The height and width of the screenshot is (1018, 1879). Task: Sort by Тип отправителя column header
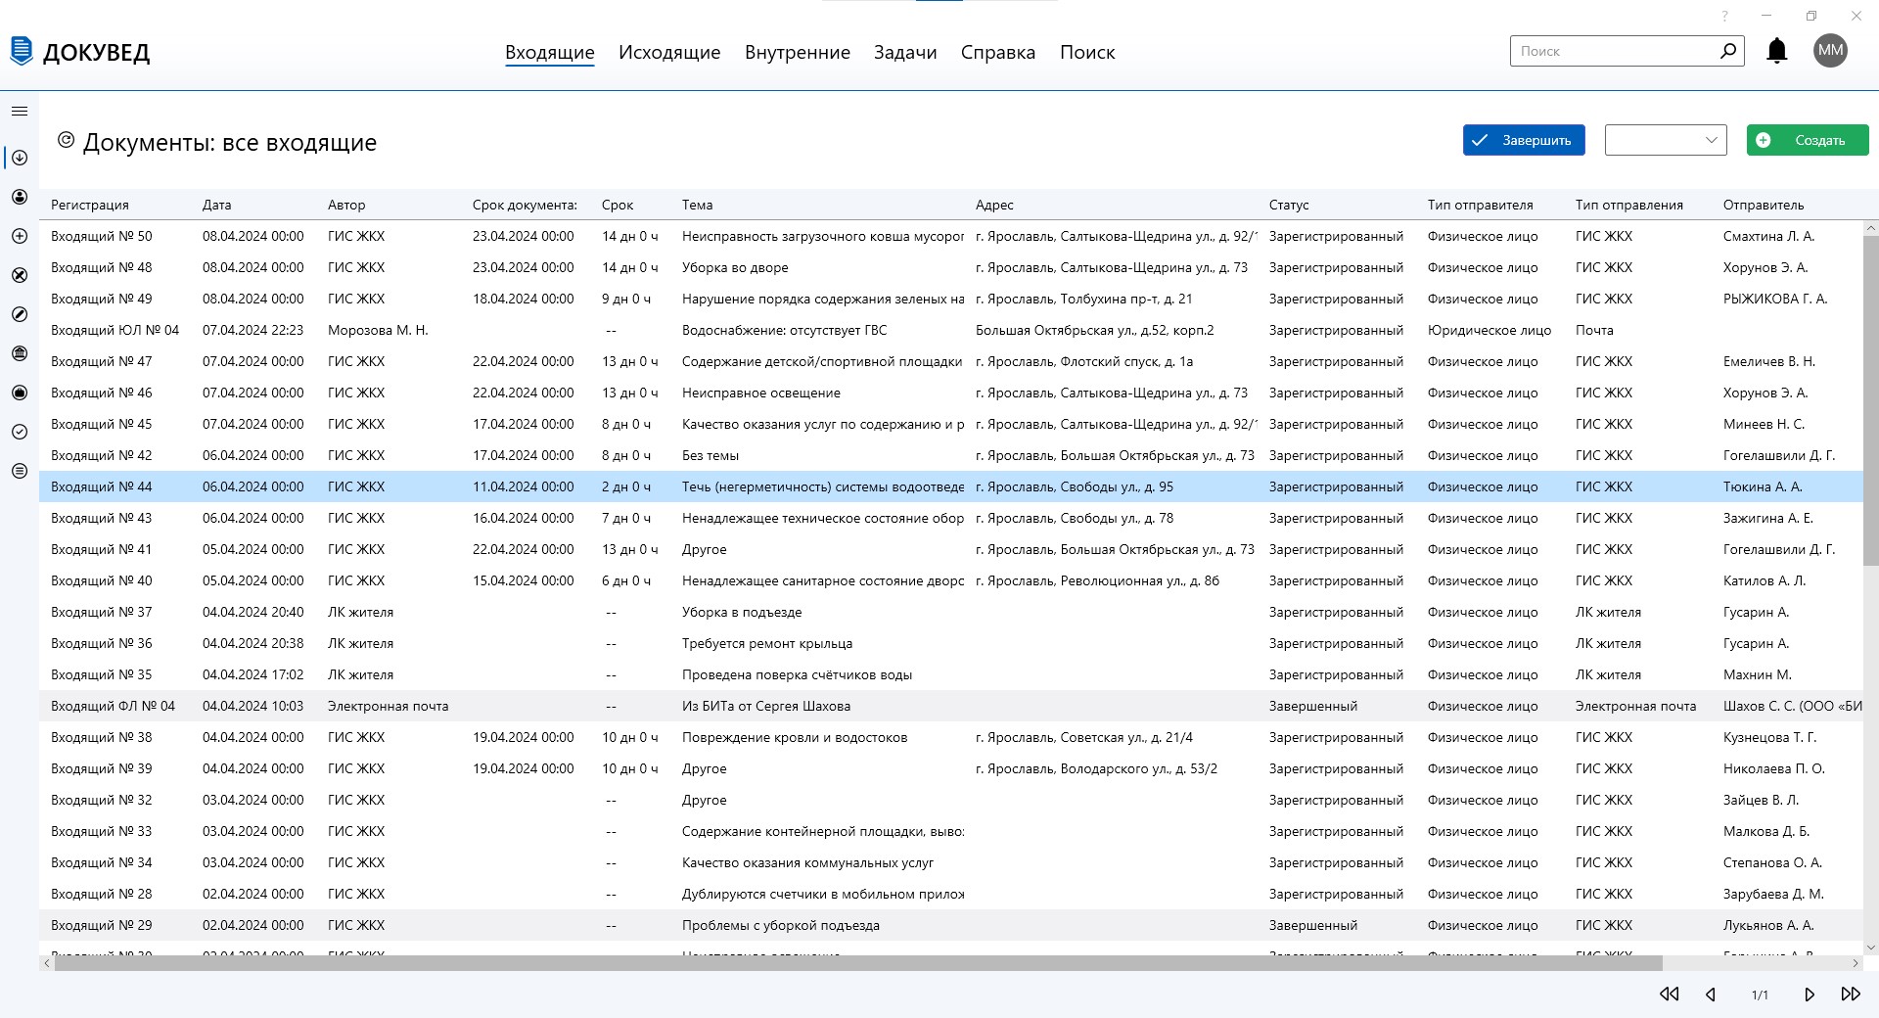pos(1481,205)
